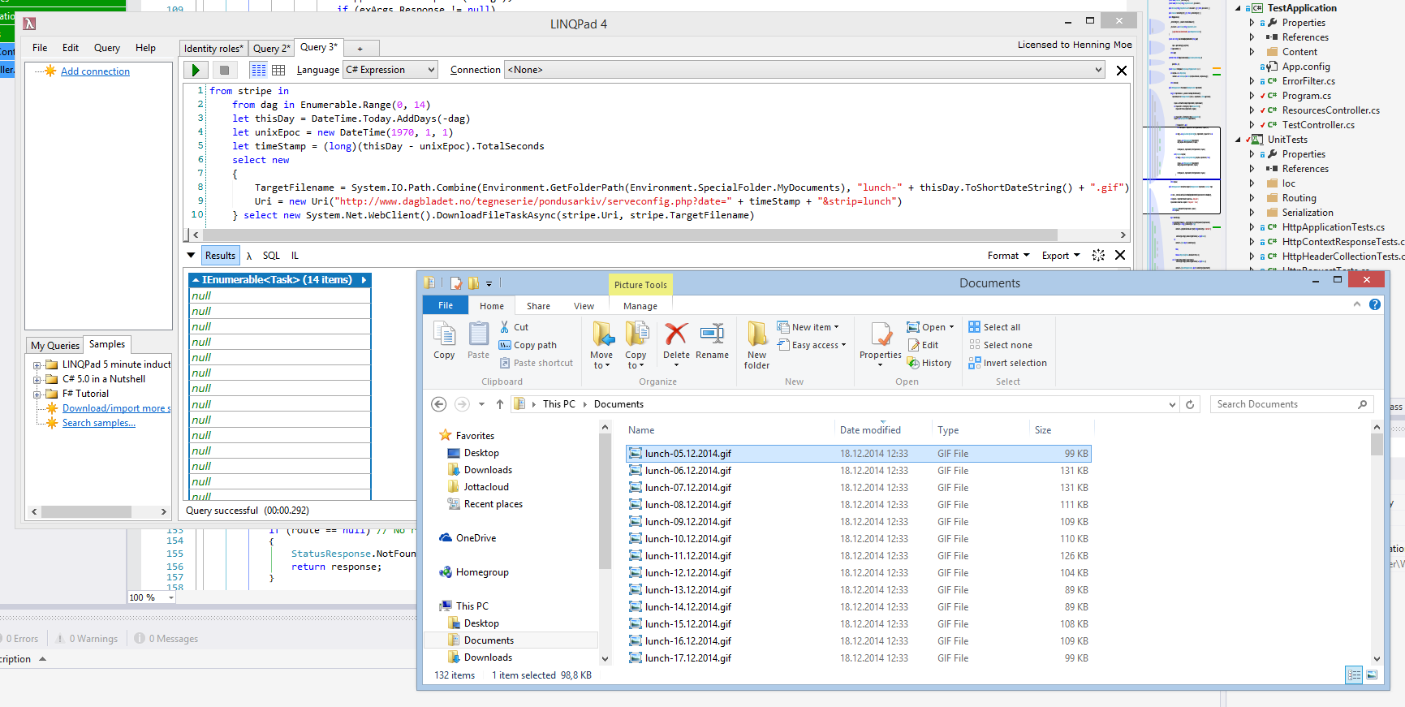Switch to My Queries tab

click(55, 346)
